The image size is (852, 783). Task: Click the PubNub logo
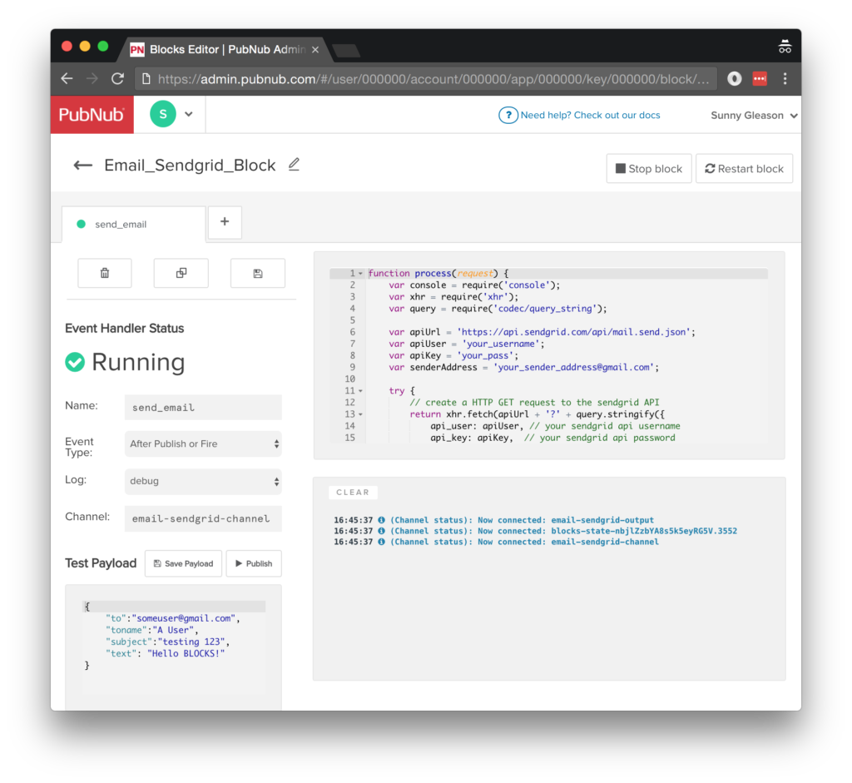coord(92,115)
